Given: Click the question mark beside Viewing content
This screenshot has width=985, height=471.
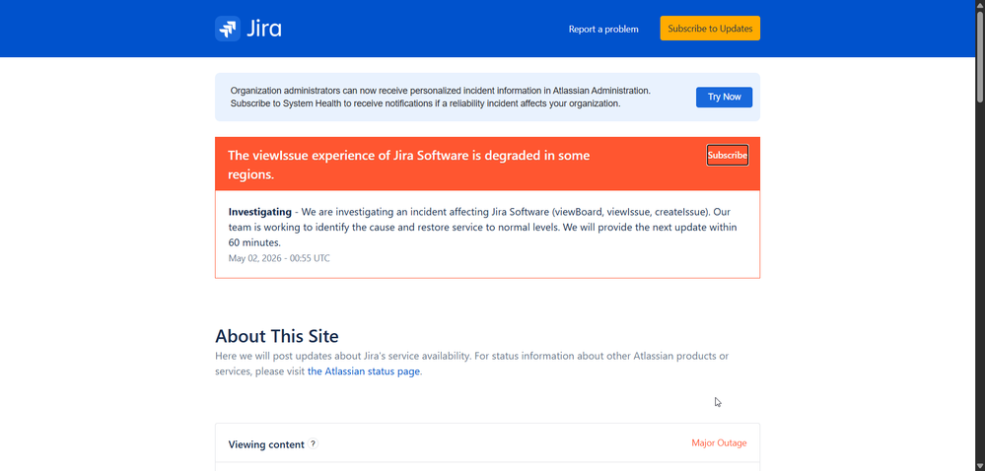Looking at the screenshot, I should (x=313, y=443).
